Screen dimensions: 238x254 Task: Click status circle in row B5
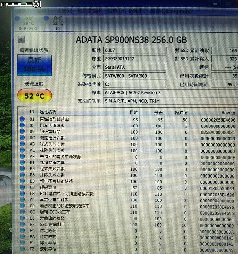click(22, 168)
